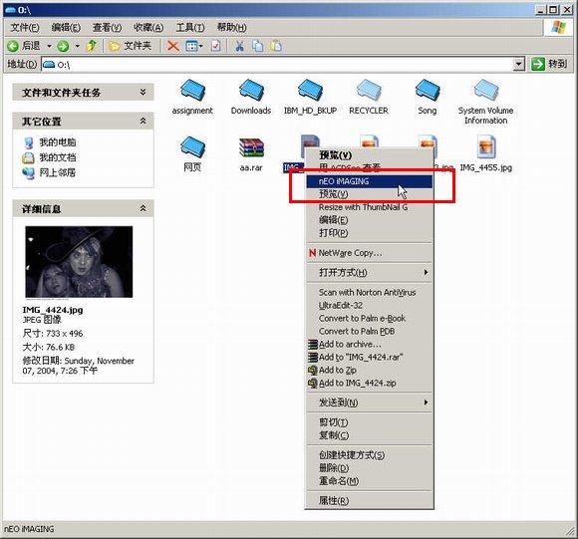Open the views mode dropdown

[x=194, y=46]
